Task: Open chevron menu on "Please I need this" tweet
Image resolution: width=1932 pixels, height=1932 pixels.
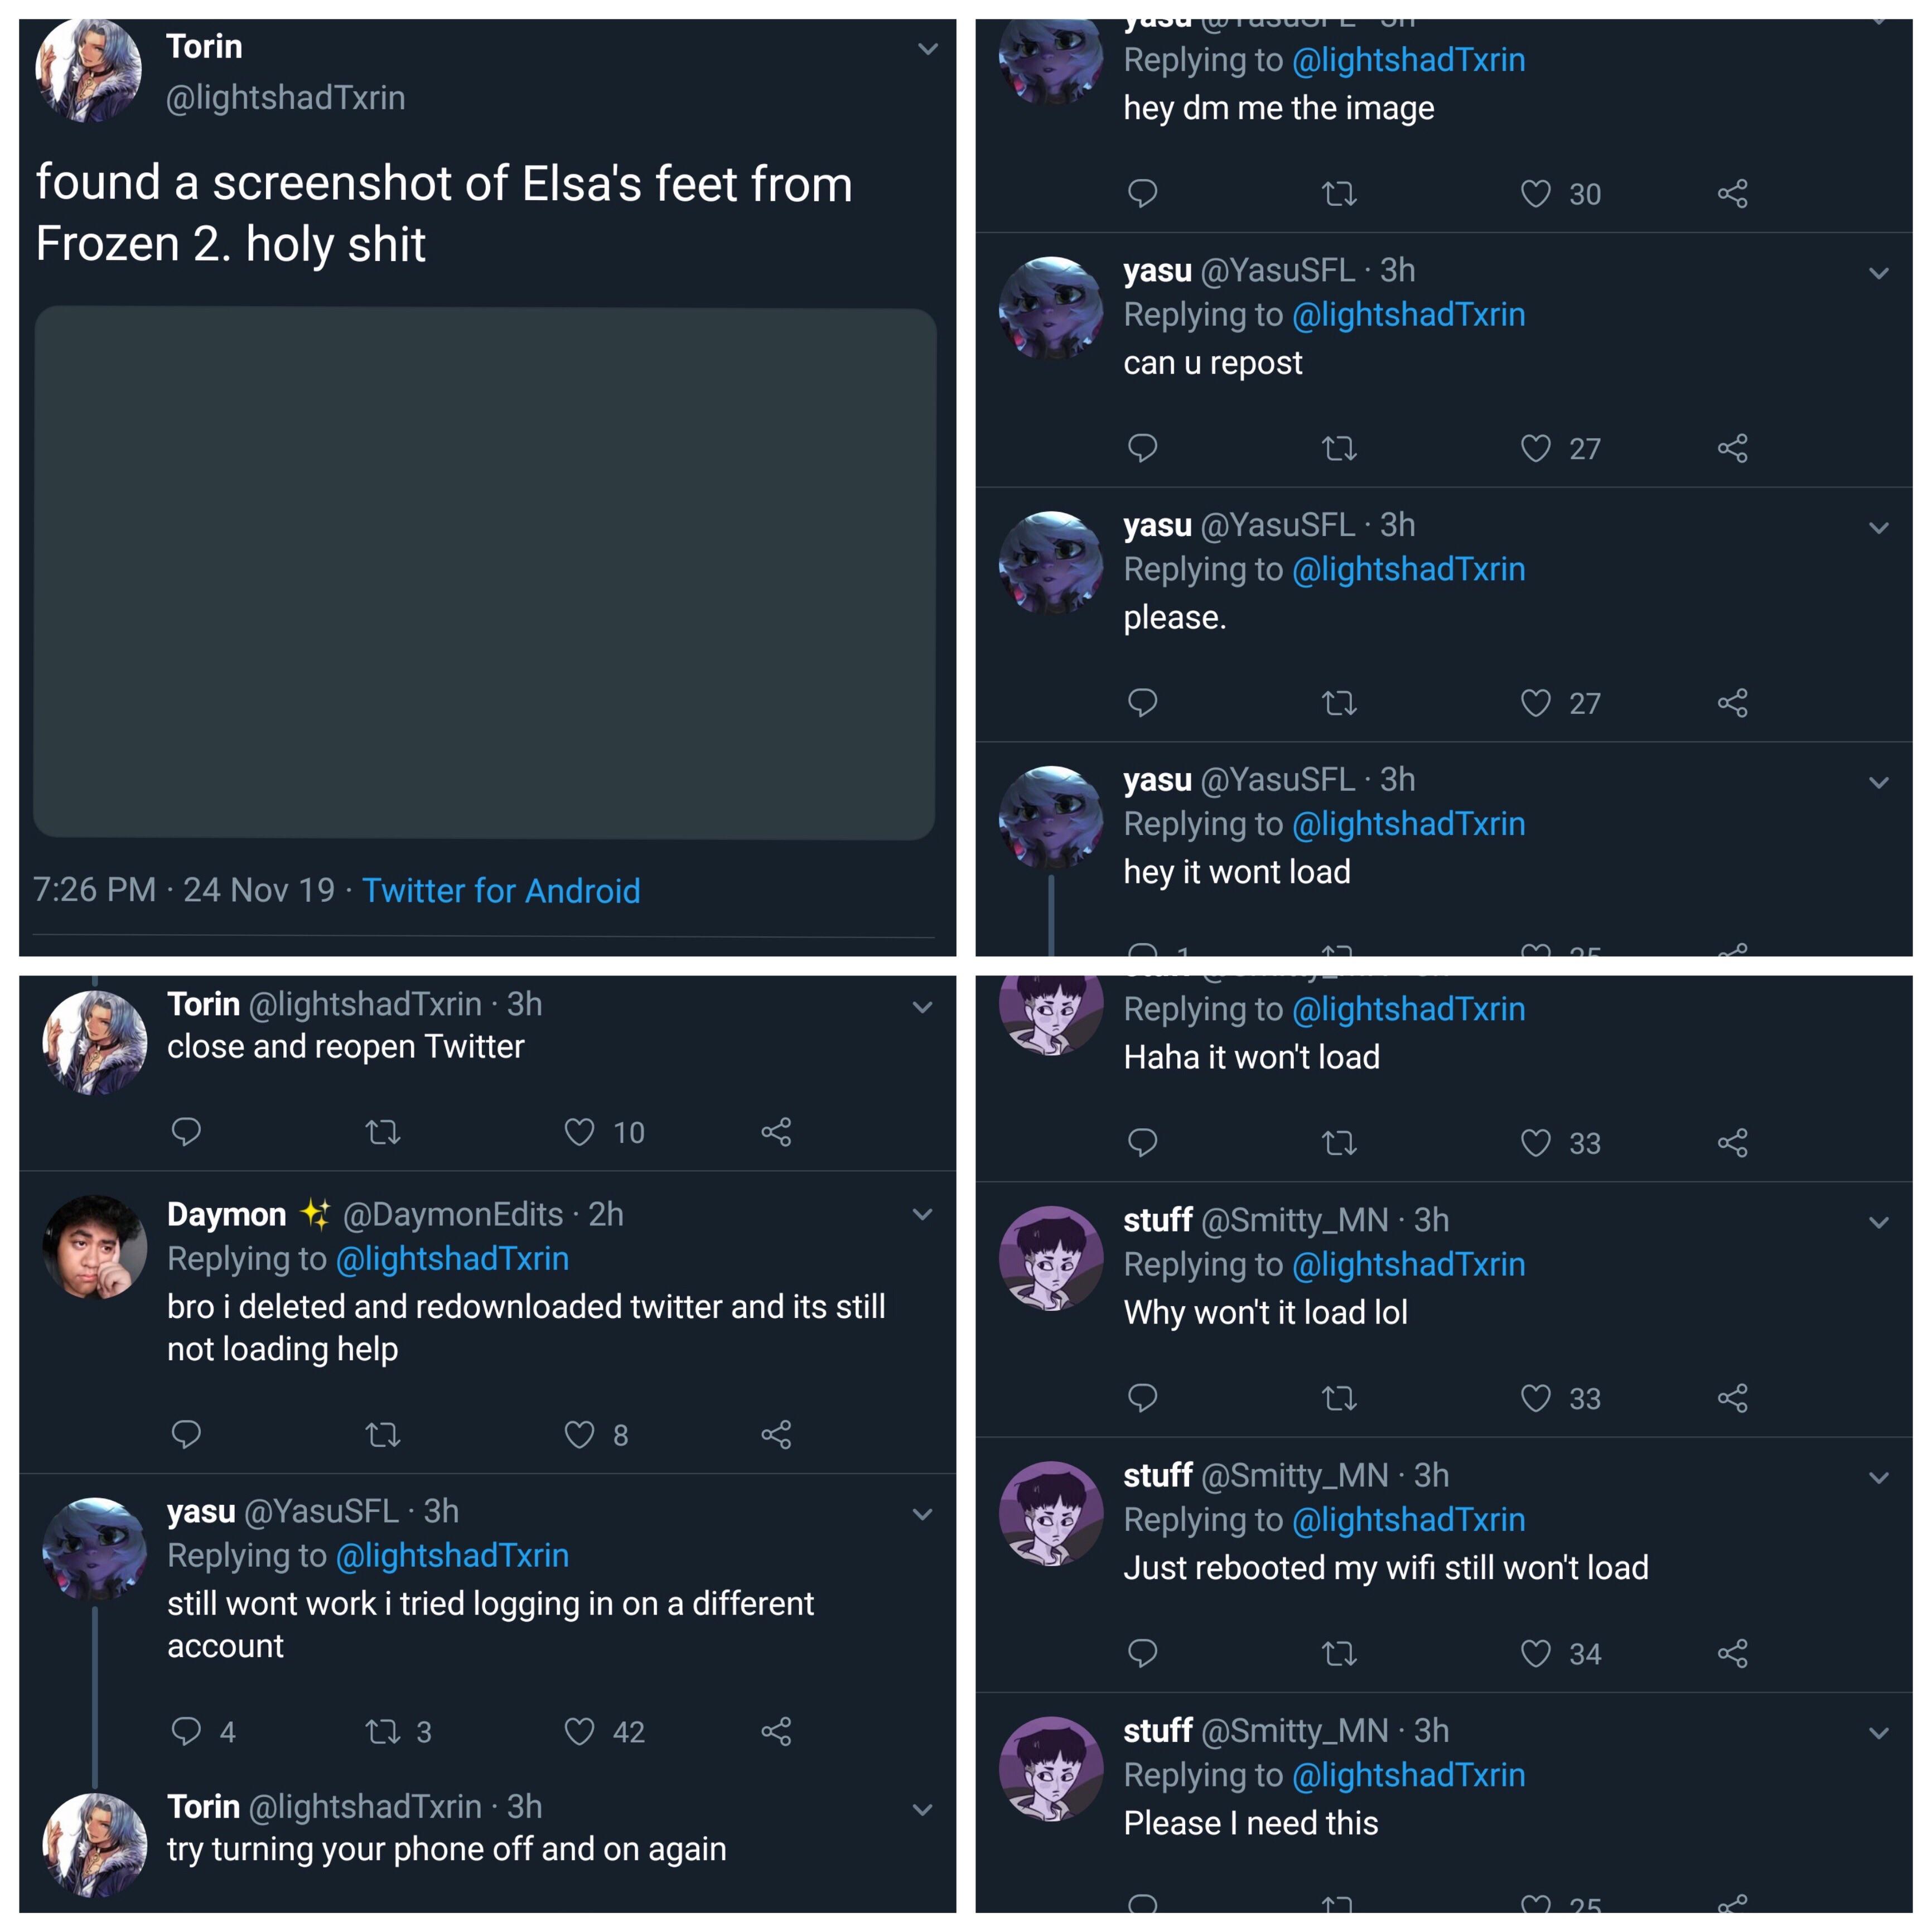Action: point(1878,1733)
